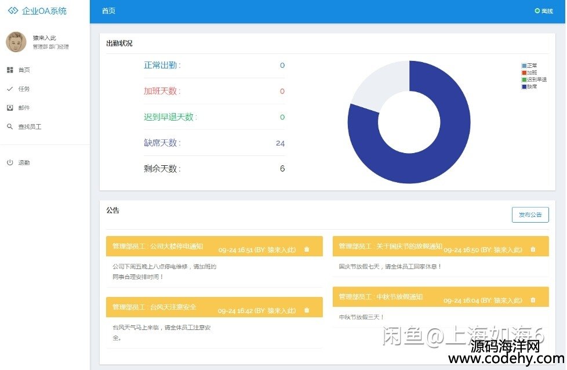Click the 企业OA系统 title link
Image resolution: width=567 pixels, height=370 pixels.
point(44,11)
